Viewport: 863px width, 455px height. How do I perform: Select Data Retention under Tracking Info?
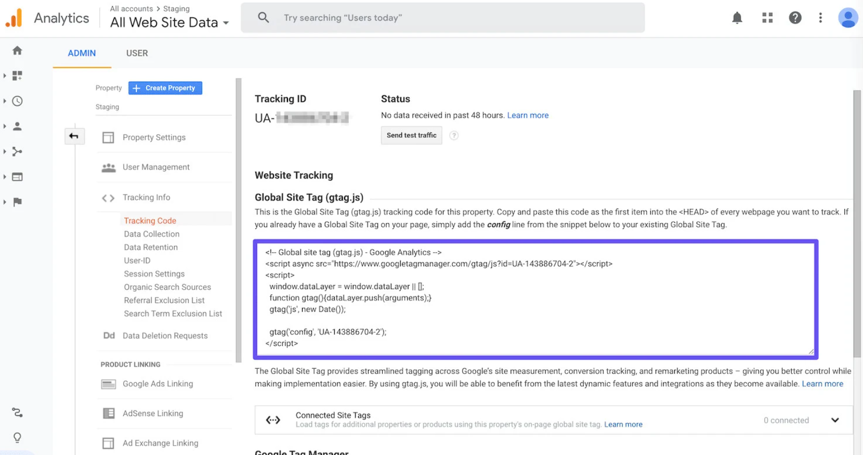click(x=151, y=248)
